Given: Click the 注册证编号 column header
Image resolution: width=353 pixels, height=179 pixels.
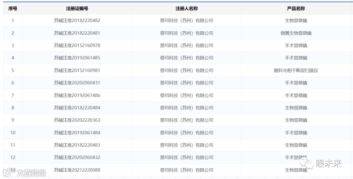Looking at the screenshot, I should pos(77,8).
